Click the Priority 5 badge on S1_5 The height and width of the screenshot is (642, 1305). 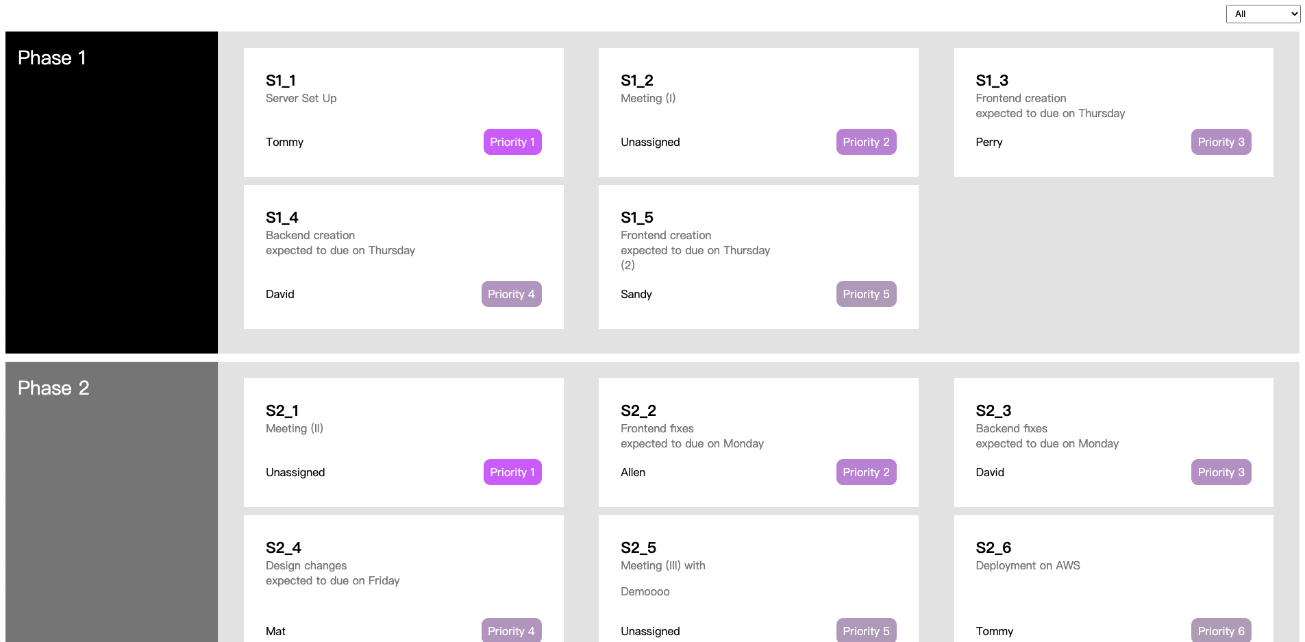866,293
